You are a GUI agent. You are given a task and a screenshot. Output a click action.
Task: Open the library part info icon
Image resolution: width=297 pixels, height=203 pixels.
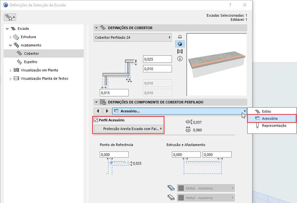[x=180, y=59]
